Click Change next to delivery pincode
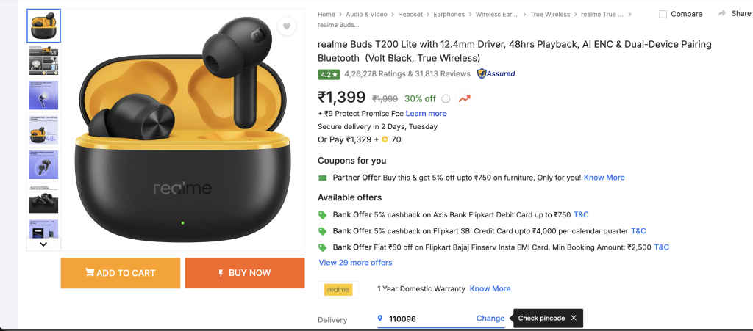 coord(490,319)
